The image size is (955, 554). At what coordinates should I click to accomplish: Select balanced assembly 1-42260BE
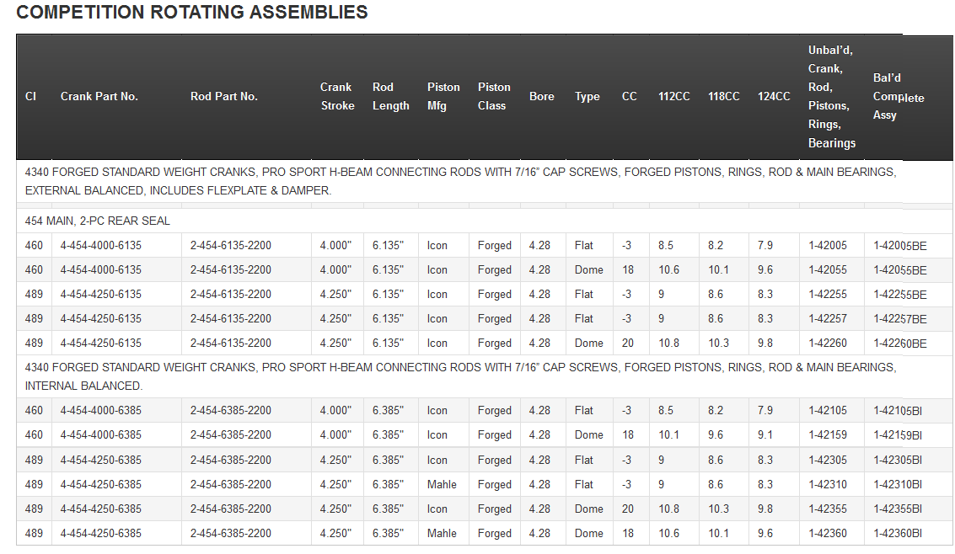pos(899,344)
